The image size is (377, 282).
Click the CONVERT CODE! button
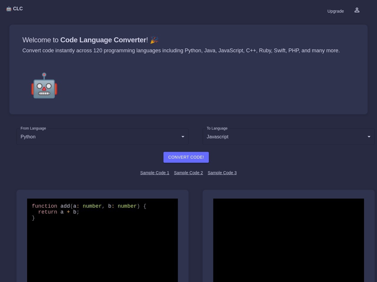[186, 157]
